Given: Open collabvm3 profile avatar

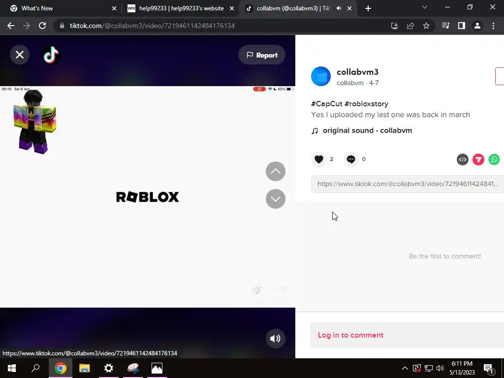Looking at the screenshot, I should click(x=321, y=76).
